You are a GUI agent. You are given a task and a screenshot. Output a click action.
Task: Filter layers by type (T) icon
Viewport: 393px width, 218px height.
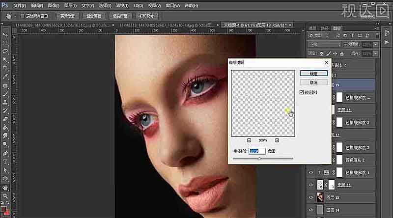click(352, 35)
